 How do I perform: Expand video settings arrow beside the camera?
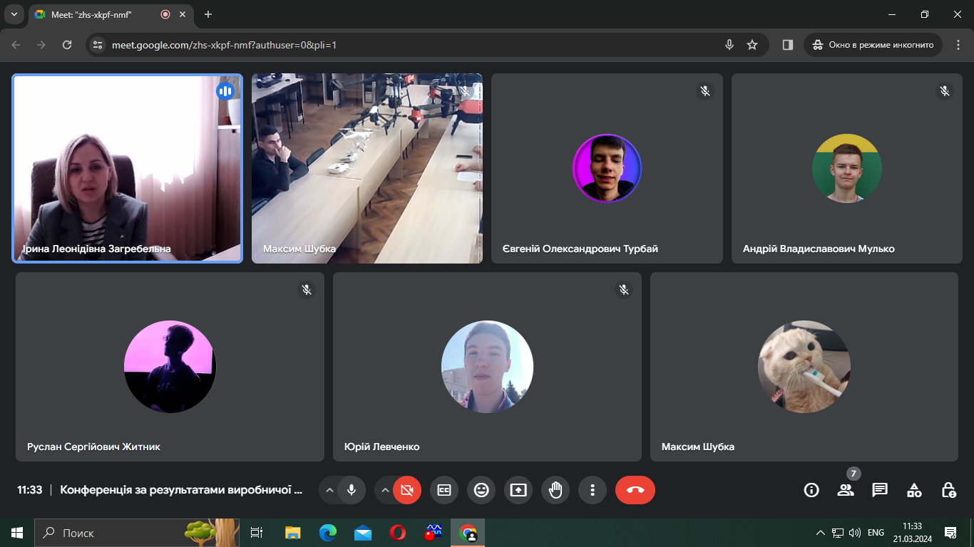pyautogui.click(x=385, y=490)
